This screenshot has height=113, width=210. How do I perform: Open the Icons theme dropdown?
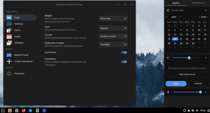[x=113, y=28]
